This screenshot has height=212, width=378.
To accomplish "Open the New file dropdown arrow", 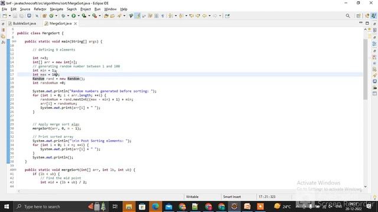I will pyautogui.click(x=9, y=16).
